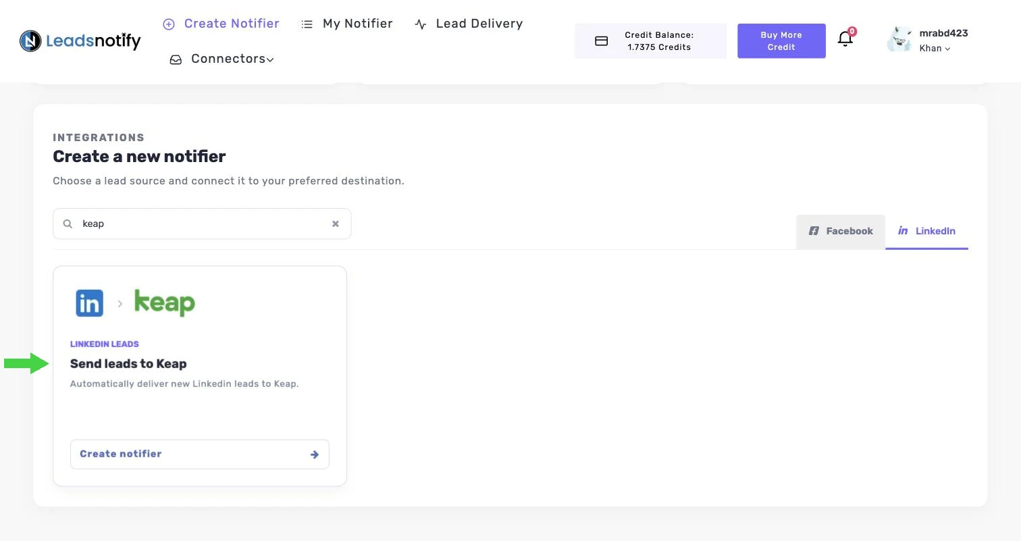
Task: Click the LinkedIn logo on the Keap card
Action: point(89,303)
